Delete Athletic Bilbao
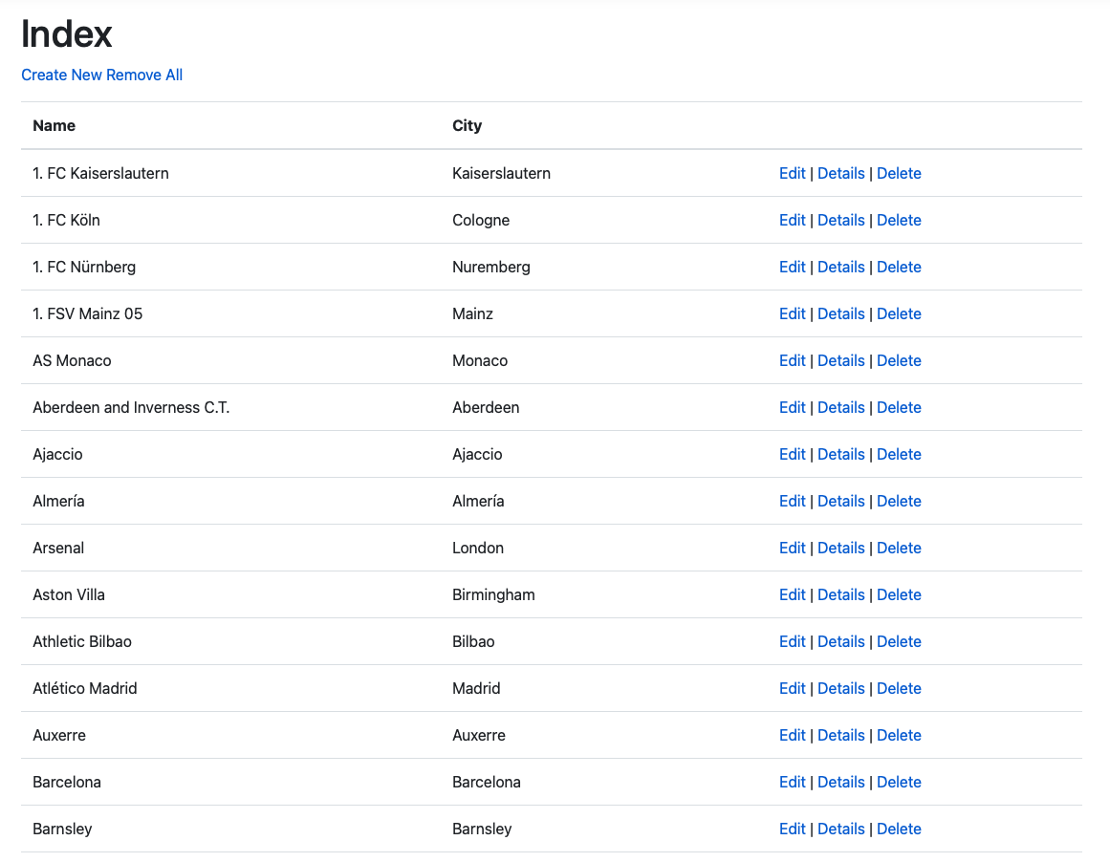 [x=899, y=642]
